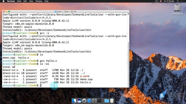Minimize Terminal window with yellow button

coord(6,12)
